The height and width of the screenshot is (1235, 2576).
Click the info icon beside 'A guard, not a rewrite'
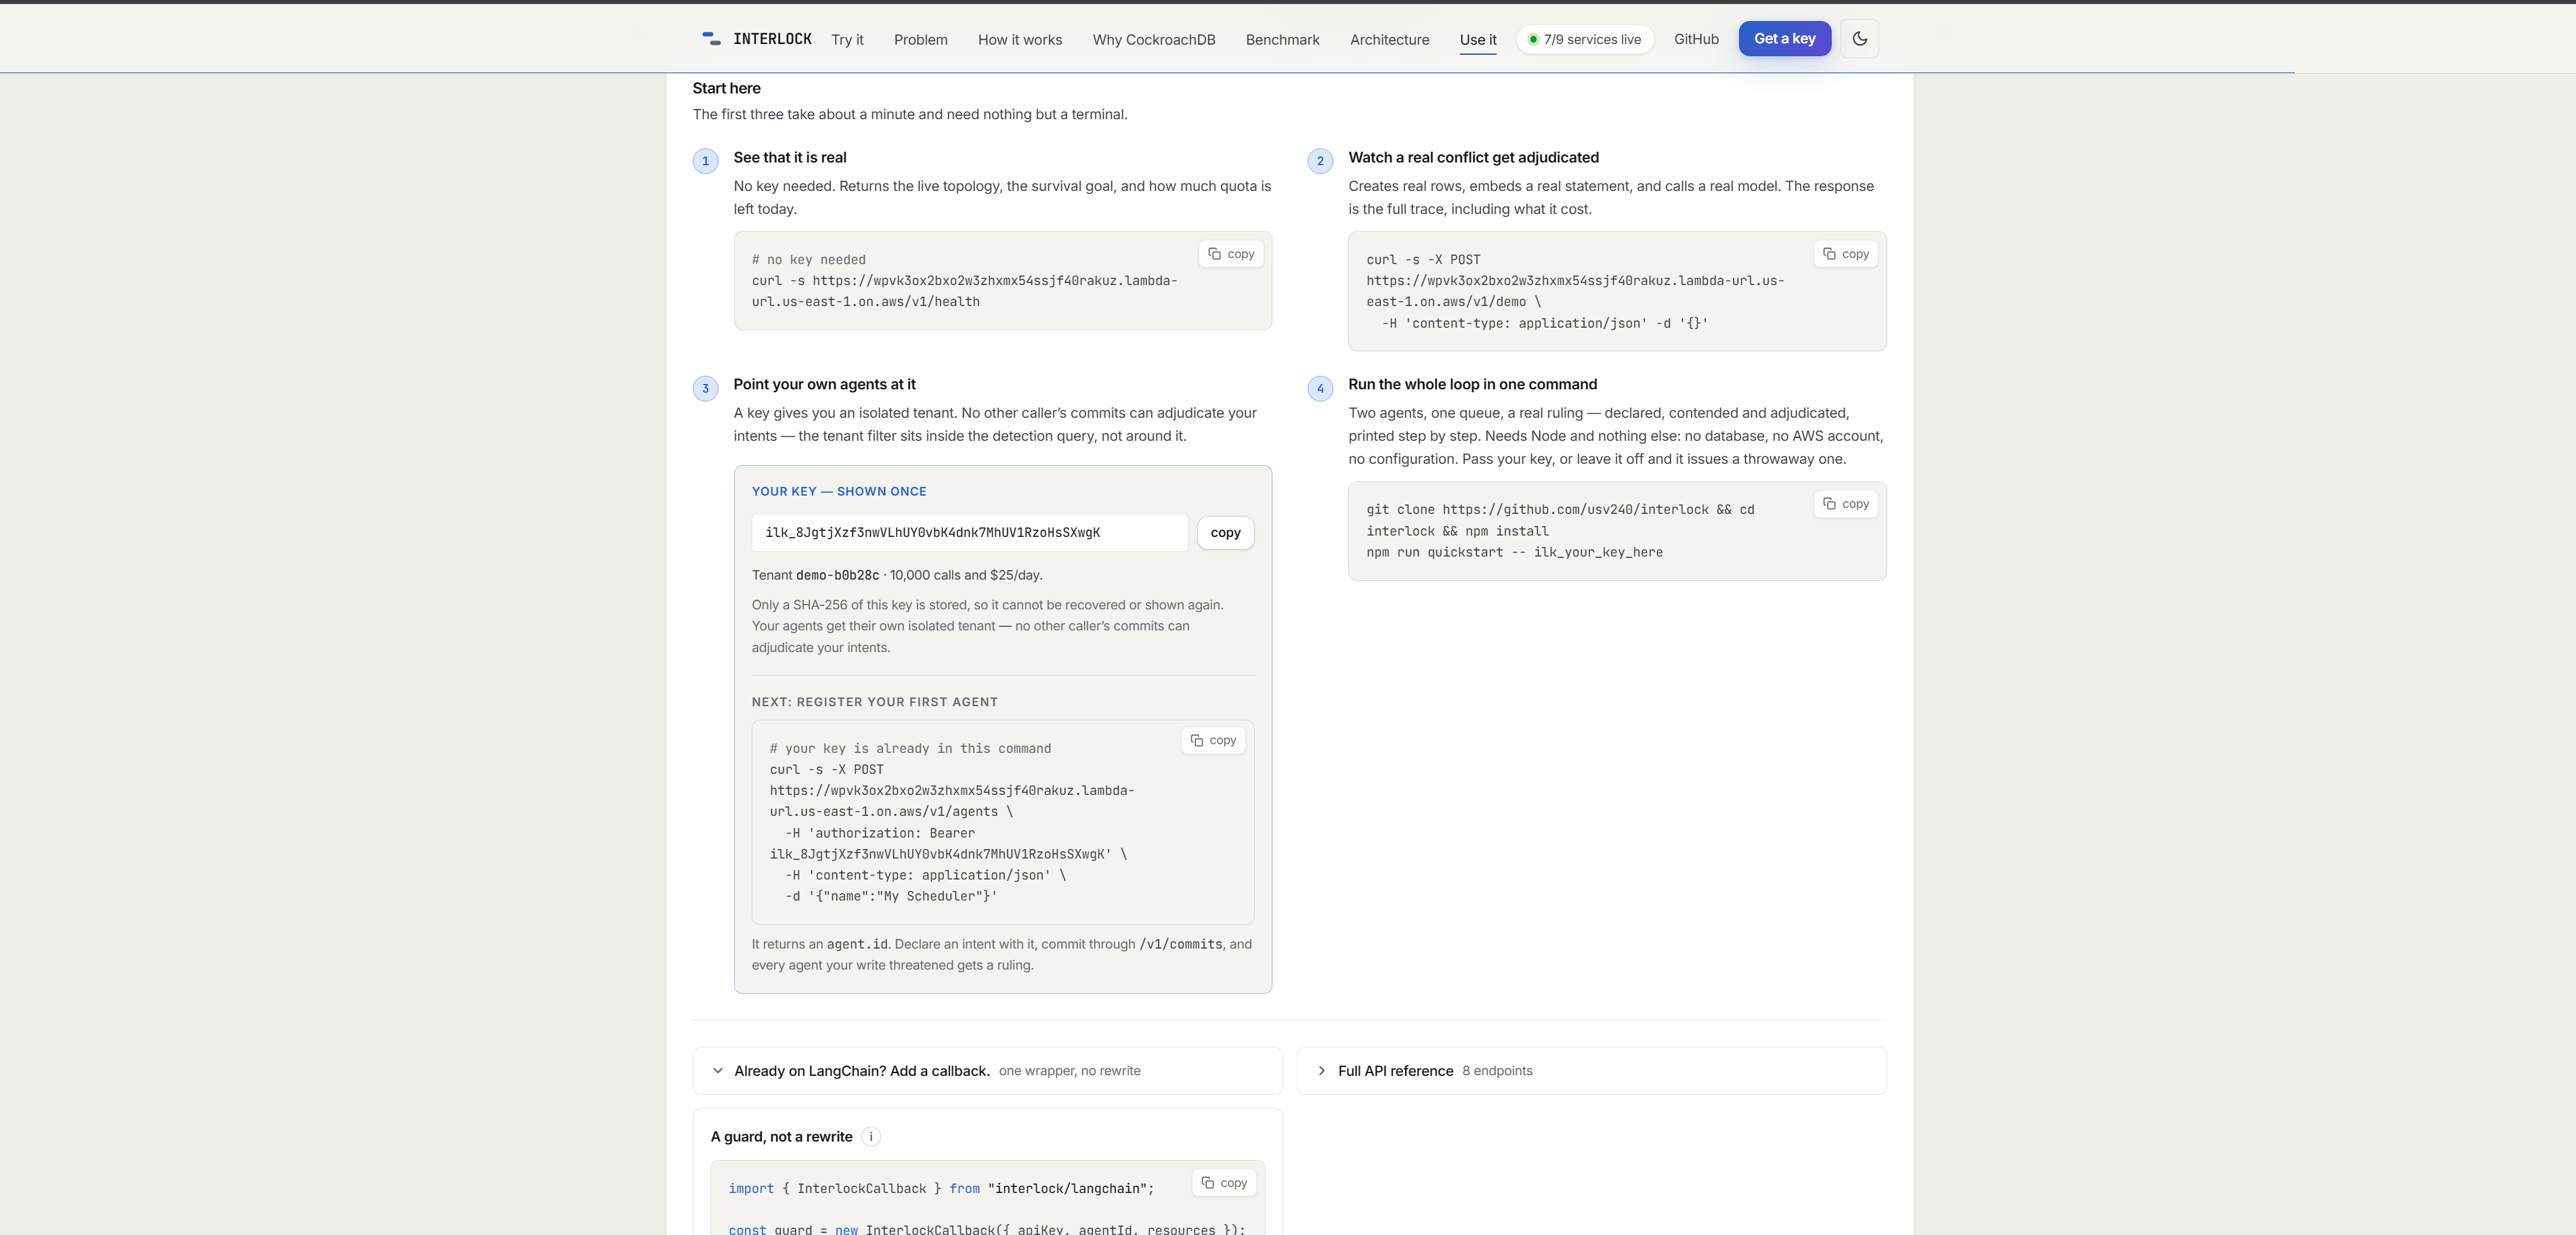[x=871, y=1136]
